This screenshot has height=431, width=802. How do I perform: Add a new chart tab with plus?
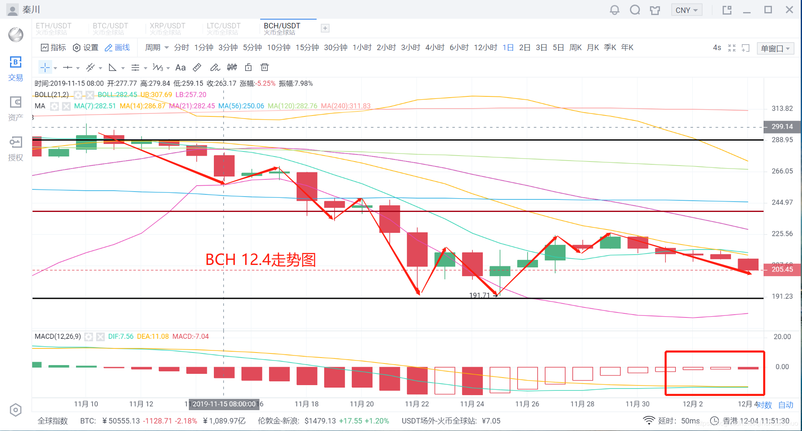coord(325,28)
